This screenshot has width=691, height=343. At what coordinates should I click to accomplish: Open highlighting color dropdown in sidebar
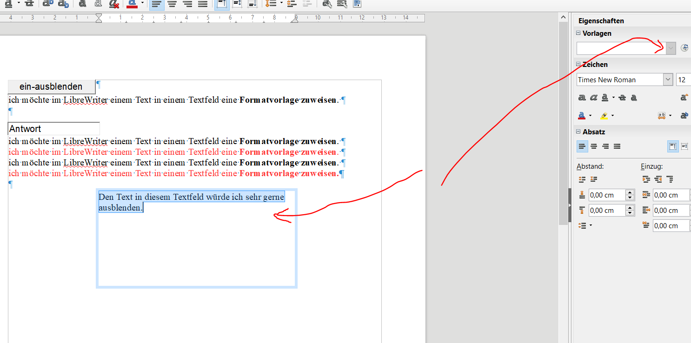(x=612, y=116)
